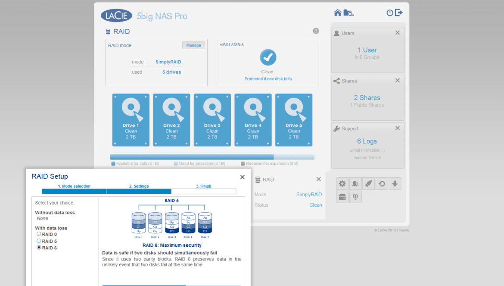Image resolution: width=504 pixels, height=286 pixels.
Task: Click the SimplyRAID link in the RAID widget
Action: [309, 194]
